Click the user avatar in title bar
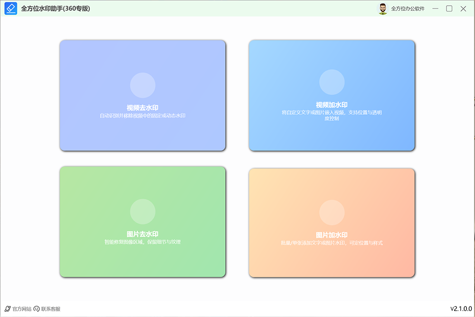The width and height of the screenshot is (475, 317). (x=382, y=9)
